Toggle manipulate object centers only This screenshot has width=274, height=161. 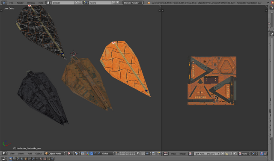(x=83, y=153)
